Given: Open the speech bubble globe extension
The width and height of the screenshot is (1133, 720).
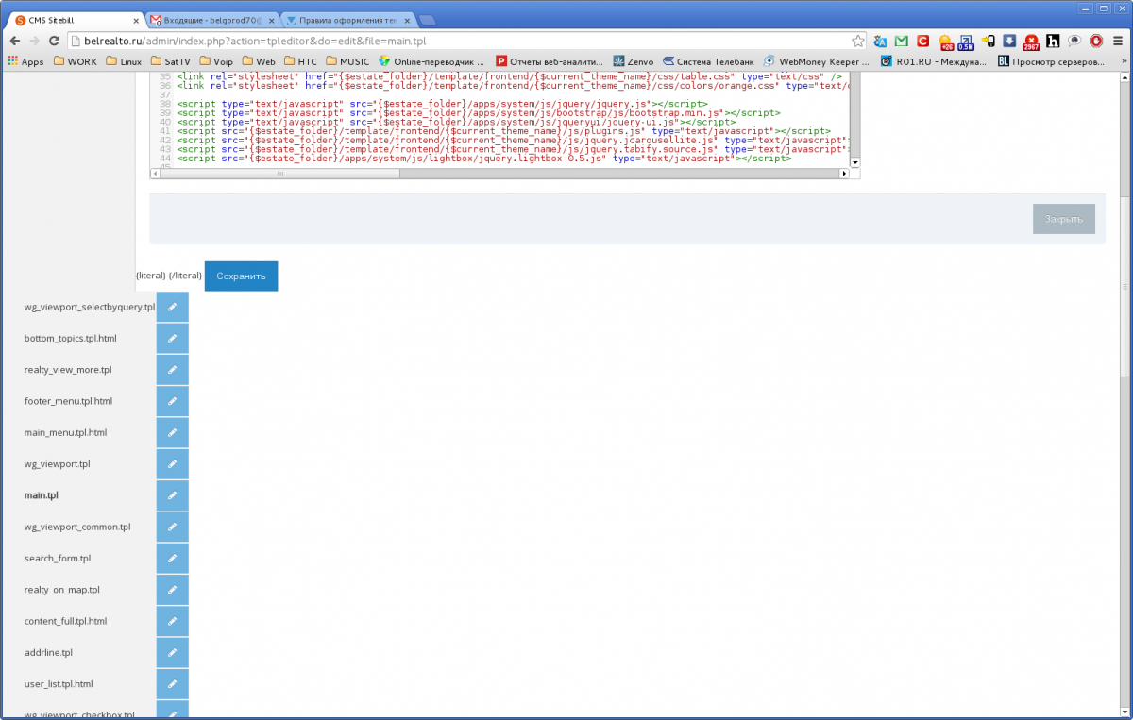Looking at the screenshot, I should tap(1074, 41).
